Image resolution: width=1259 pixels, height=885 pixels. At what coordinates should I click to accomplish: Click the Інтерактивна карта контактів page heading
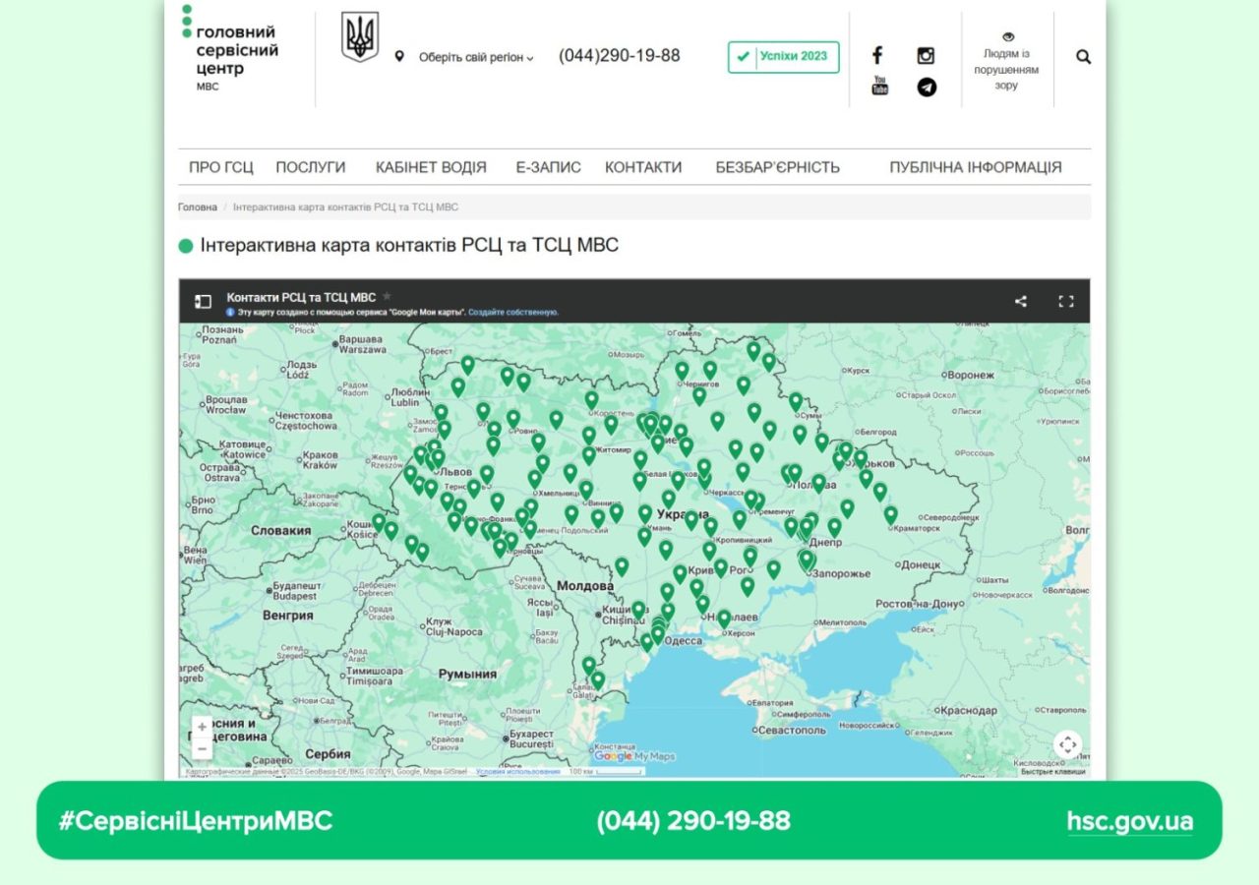[x=409, y=245]
